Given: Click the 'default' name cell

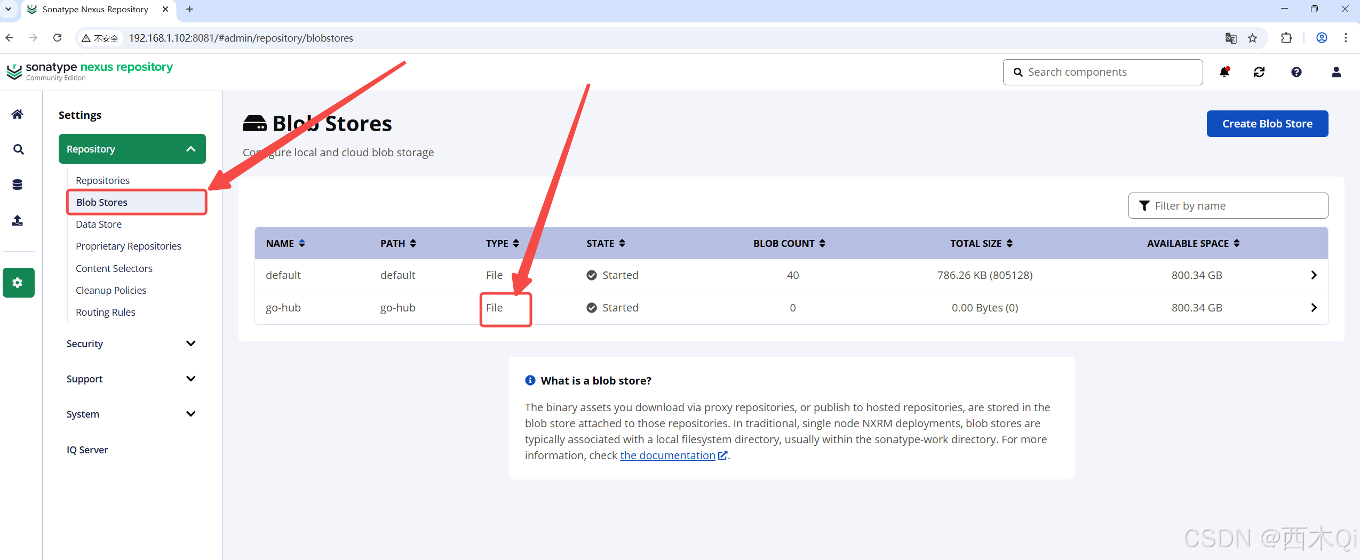Looking at the screenshot, I should click(x=283, y=275).
